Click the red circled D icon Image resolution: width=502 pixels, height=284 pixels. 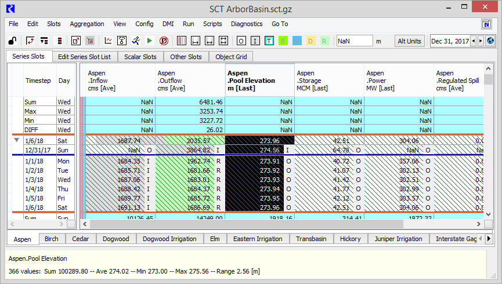pos(164,41)
